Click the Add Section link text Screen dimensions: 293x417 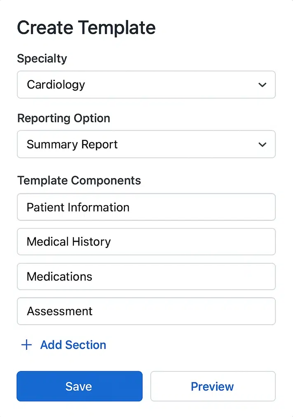(x=73, y=345)
